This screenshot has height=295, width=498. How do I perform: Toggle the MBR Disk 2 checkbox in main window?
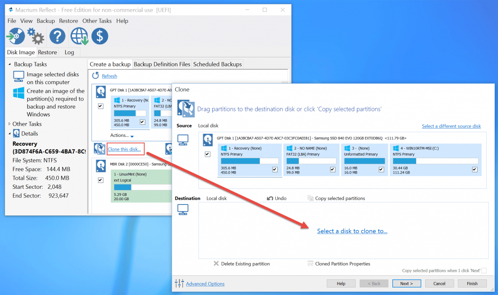coord(100,180)
